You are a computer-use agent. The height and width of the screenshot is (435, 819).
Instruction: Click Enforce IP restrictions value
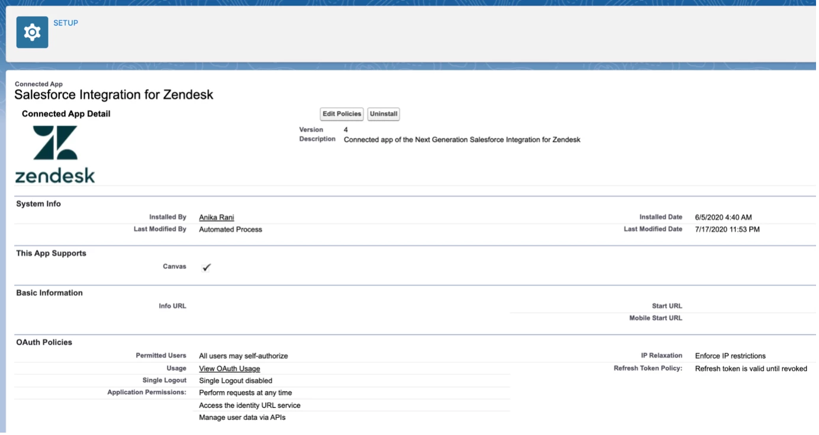tap(730, 356)
